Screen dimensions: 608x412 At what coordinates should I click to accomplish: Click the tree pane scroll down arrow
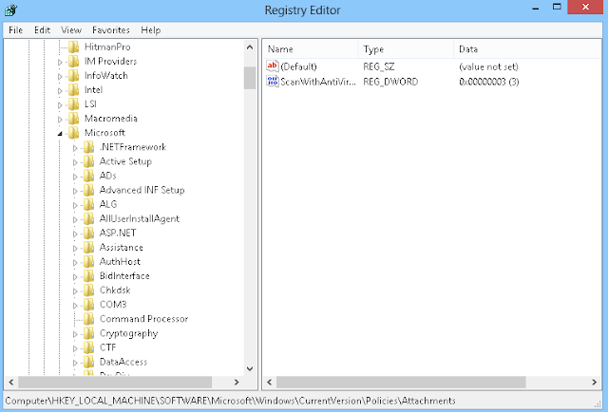pyautogui.click(x=250, y=369)
